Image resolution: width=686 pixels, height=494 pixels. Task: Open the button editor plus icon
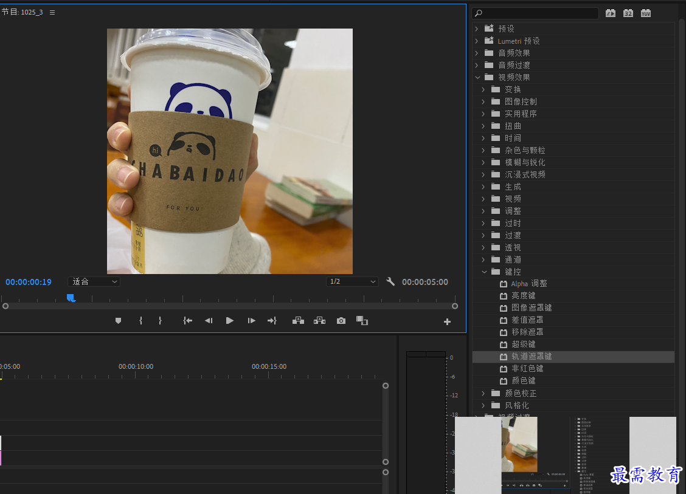click(447, 322)
